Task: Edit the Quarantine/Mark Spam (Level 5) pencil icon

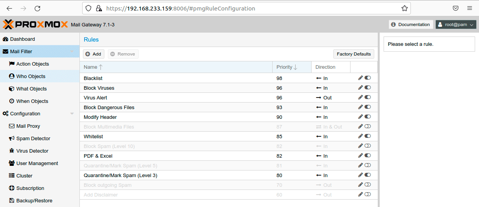Action: [361, 165]
